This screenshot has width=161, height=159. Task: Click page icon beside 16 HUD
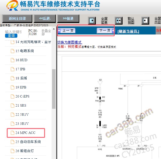pyautogui.click(x=13, y=60)
